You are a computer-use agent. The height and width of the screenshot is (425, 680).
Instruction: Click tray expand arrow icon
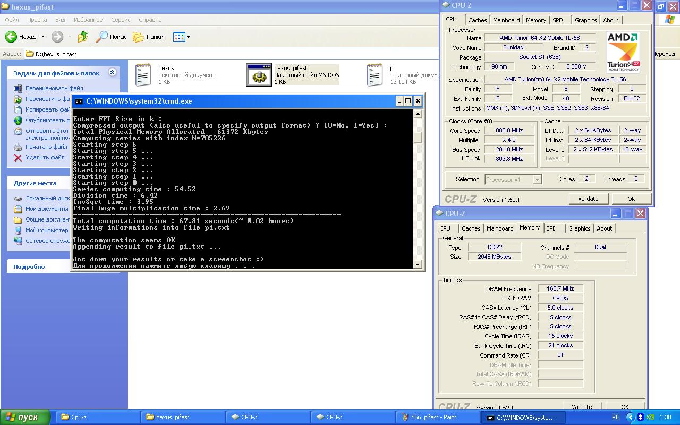click(x=631, y=418)
